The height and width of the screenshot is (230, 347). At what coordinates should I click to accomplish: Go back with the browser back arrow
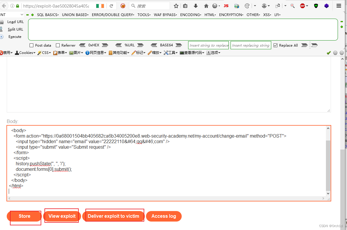pyautogui.click(x=4, y=6)
